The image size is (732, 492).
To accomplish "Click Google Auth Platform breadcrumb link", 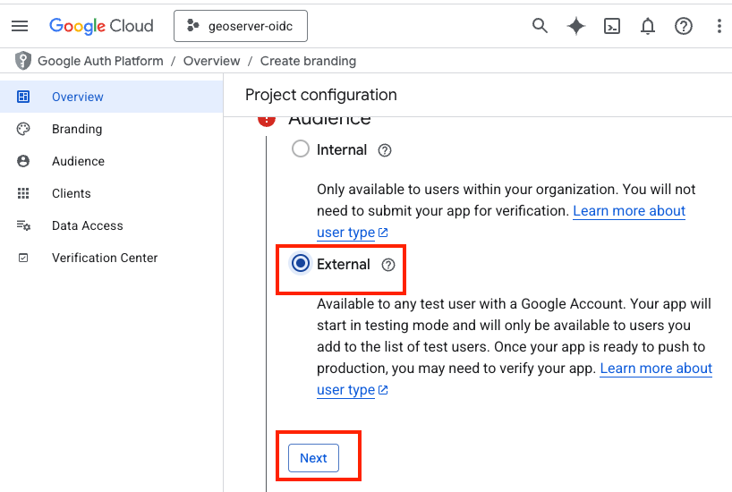I will click(100, 61).
